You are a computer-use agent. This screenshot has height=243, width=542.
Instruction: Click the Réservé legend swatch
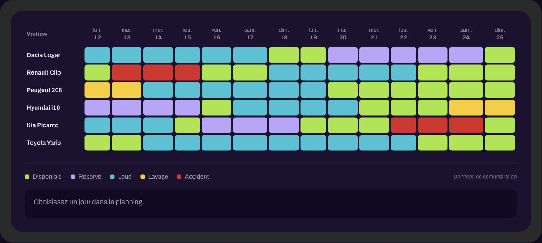(73, 177)
